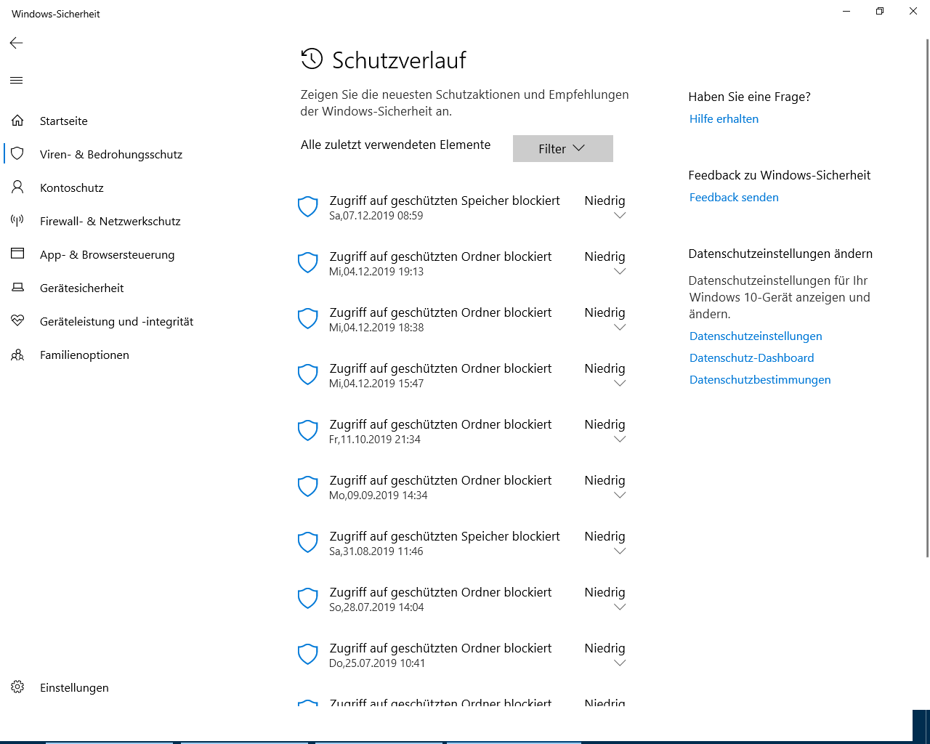Click the Hilfe erhalten link
Screen dimensions: 930x744
coord(724,119)
